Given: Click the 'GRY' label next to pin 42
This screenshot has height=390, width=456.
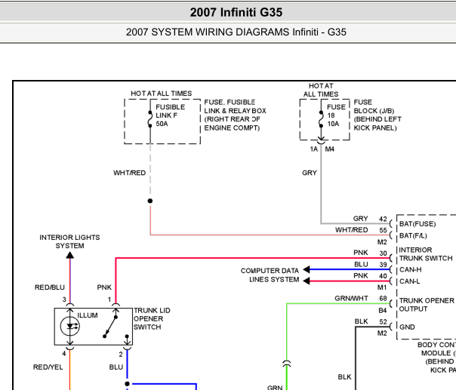Looking at the screenshot, I should pyautogui.click(x=361, y=219).
